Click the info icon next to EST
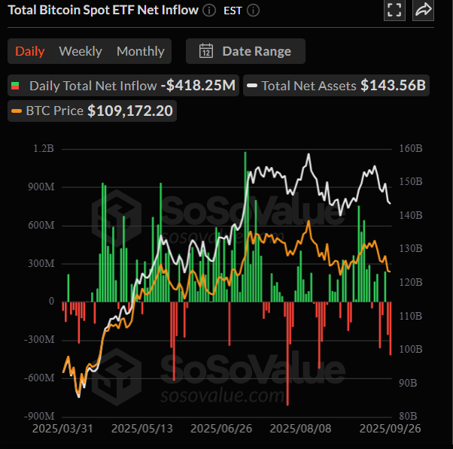This screenshot has height=449, width=453. (x=253, y=11)
